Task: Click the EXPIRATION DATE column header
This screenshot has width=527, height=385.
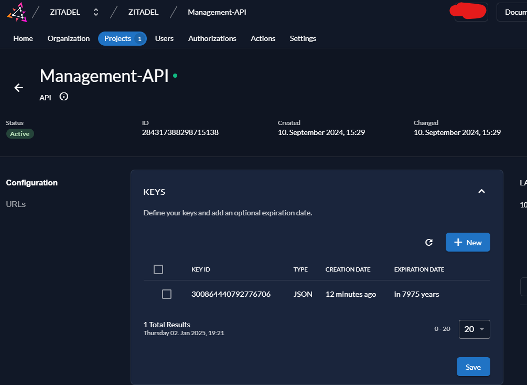Action: coord(419,269)
